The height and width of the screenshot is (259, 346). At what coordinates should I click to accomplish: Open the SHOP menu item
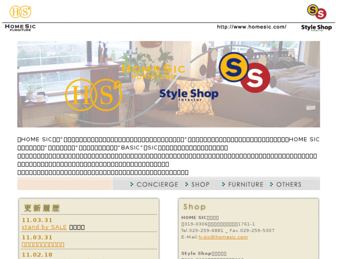[x=200, y=184]
